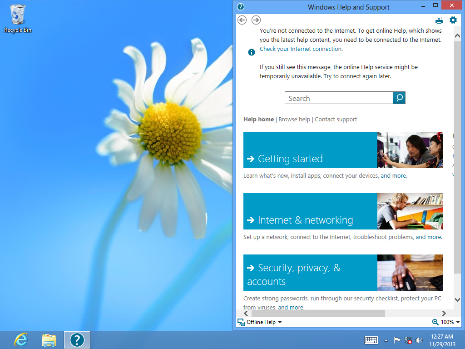Click the horizontal scrollbar left arrow
The image size is (465, 349).
point(246,313)
